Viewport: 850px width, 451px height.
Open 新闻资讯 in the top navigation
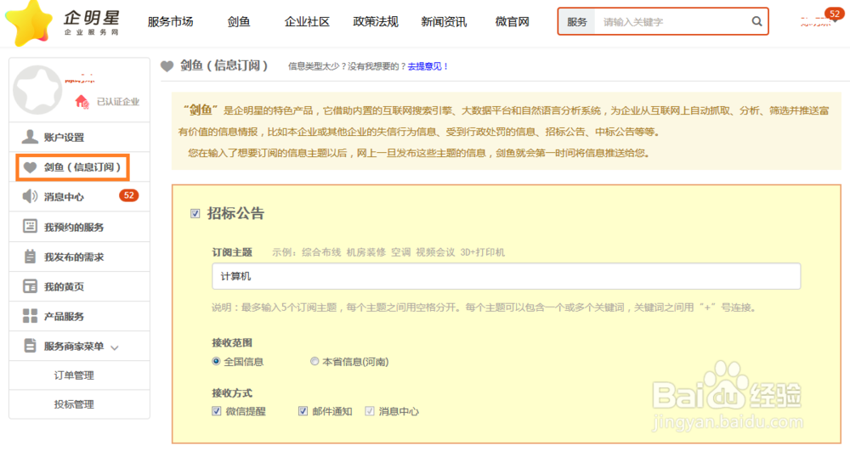pyautogui.click(x=444, y=21)
